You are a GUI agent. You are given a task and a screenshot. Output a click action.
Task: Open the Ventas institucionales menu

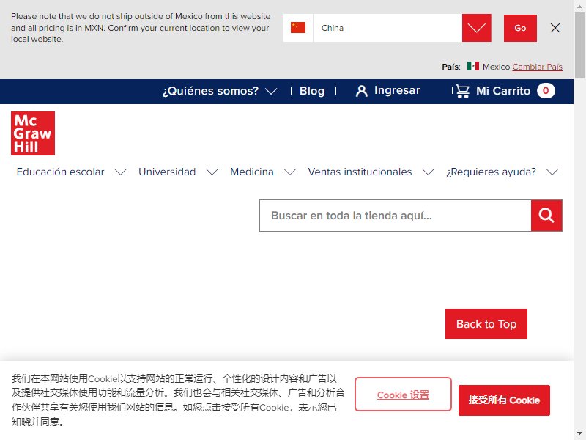[360, 172]
